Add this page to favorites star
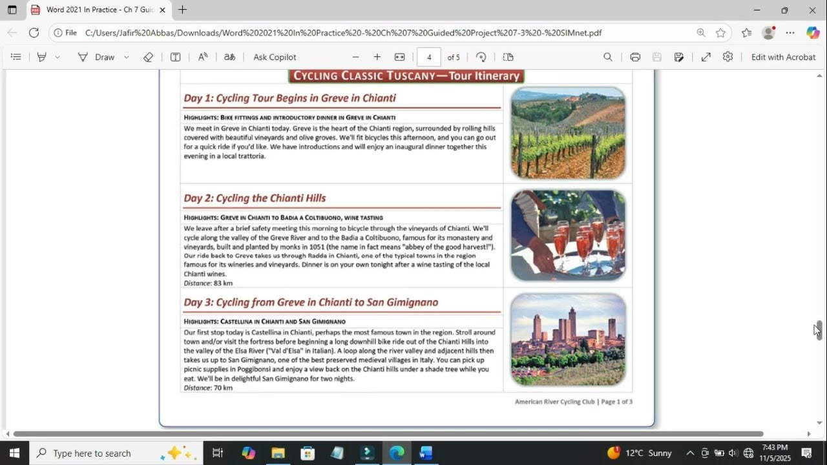Image resolution: width=827 pixels, height=465 pixels. coord(720,32)
